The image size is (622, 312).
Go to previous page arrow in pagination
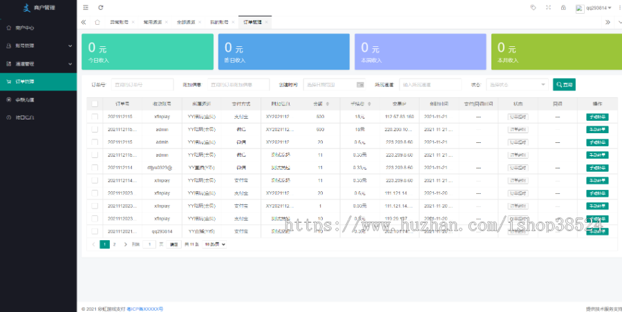(93, 244)
